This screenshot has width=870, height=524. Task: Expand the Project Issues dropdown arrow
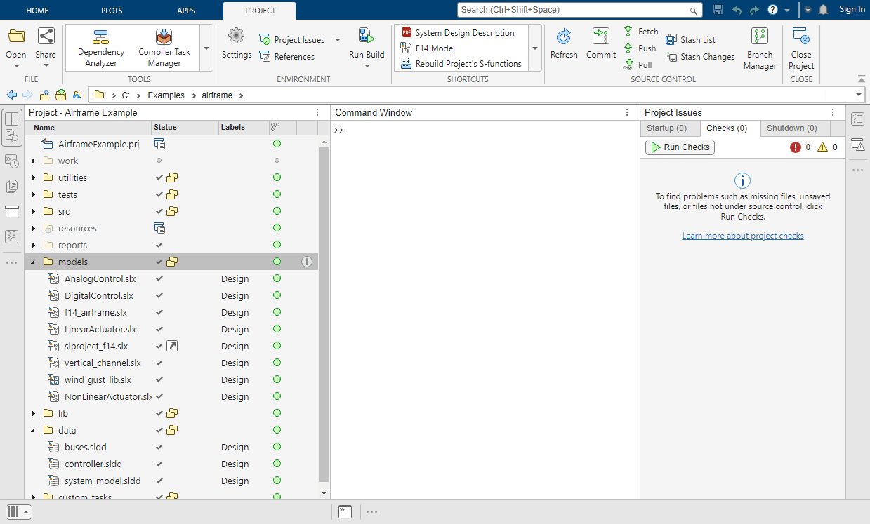338,40
